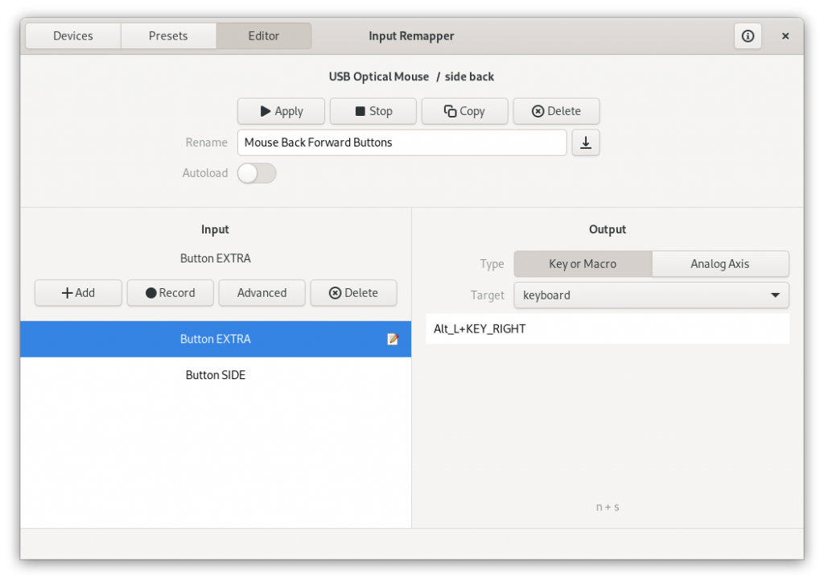The width and height of the screenshot is (824, 582).
Task: Select Button SIDE in the input list
Action: coord(215,374)
